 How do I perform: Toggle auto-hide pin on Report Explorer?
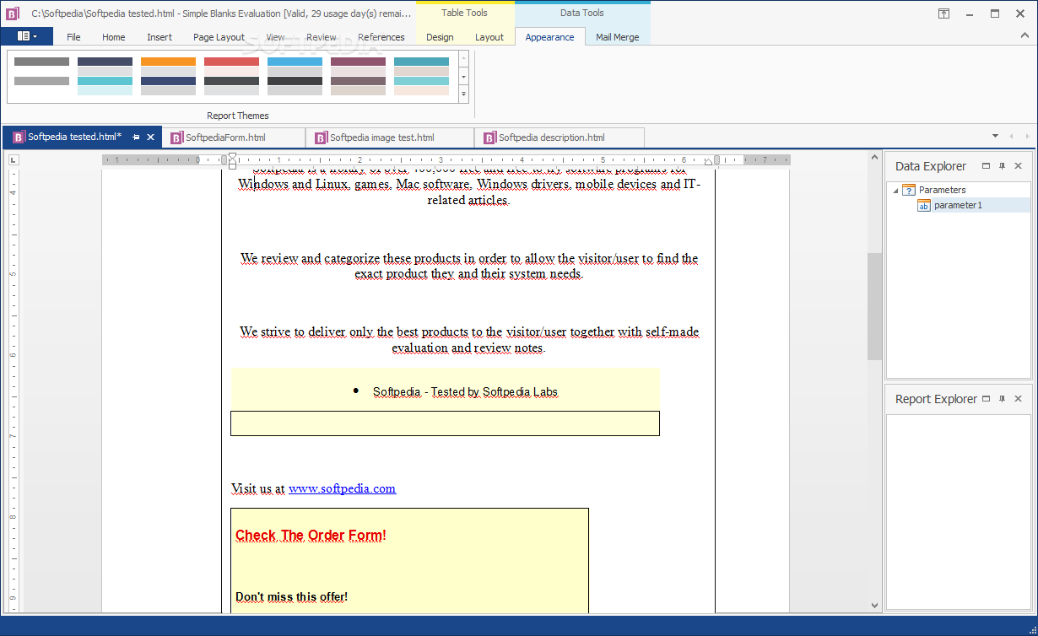pyautogui.click(x=1002, y=399)
